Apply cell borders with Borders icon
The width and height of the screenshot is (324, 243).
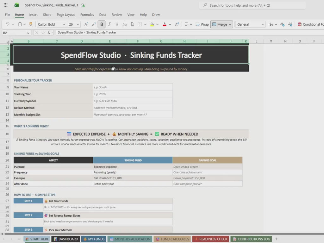140,24
